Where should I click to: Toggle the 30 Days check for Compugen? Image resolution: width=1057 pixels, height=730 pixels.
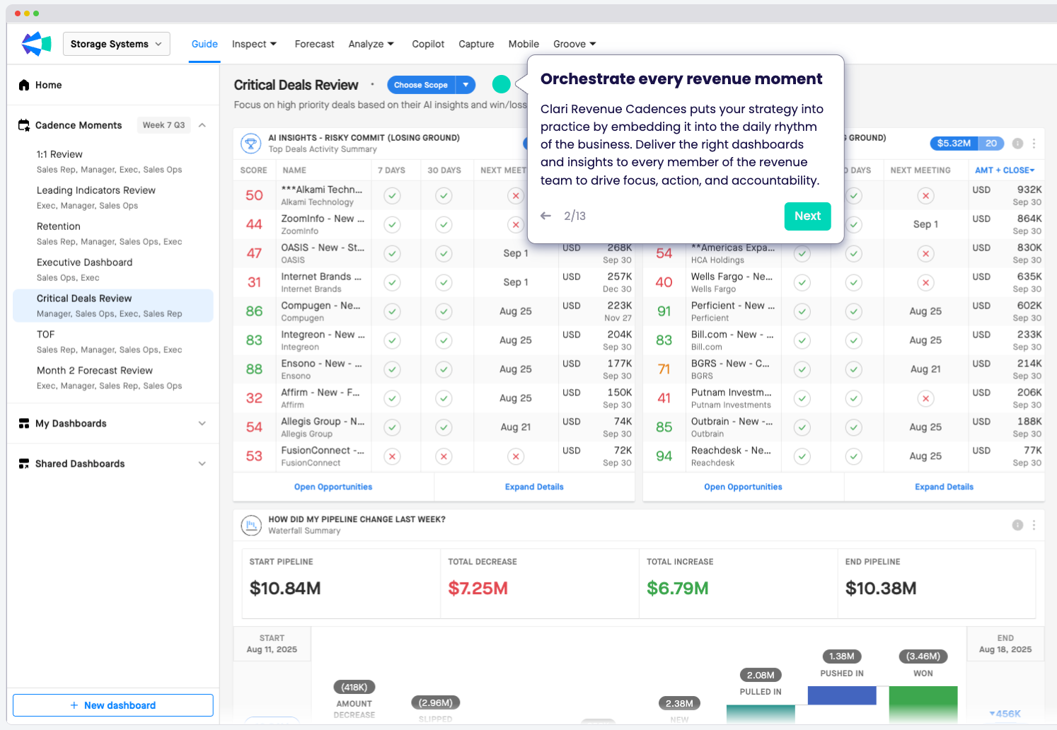[x=444, y=312]
